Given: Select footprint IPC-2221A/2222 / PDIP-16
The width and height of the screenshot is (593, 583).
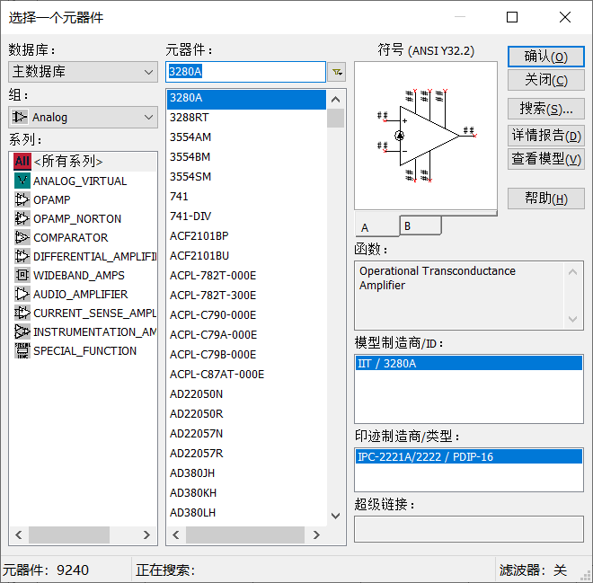Looking at the screenshot, I should pyautogui.click(x=469, y=456).
